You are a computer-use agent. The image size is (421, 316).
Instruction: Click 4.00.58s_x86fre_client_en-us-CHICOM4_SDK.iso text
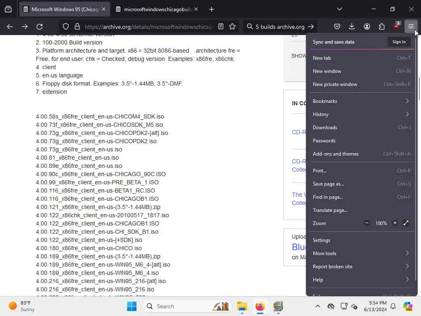(x=100, y=116)
